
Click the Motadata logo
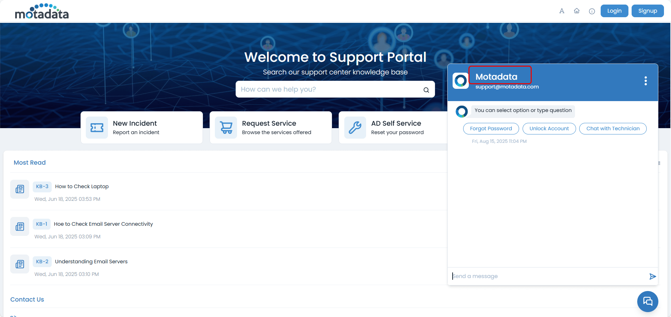(42, 12)
